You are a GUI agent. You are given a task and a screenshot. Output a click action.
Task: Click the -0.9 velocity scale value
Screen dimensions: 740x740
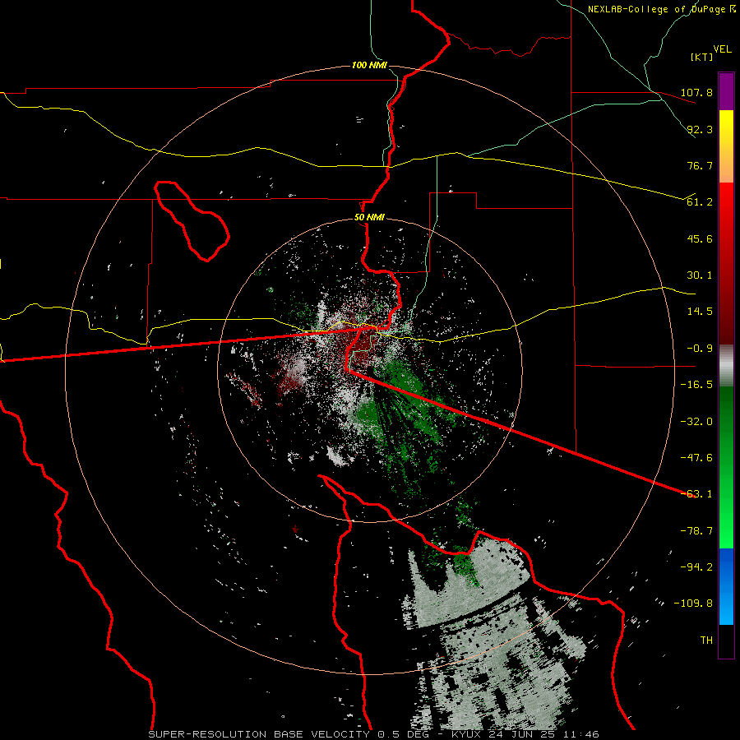[x=700, y=349]
